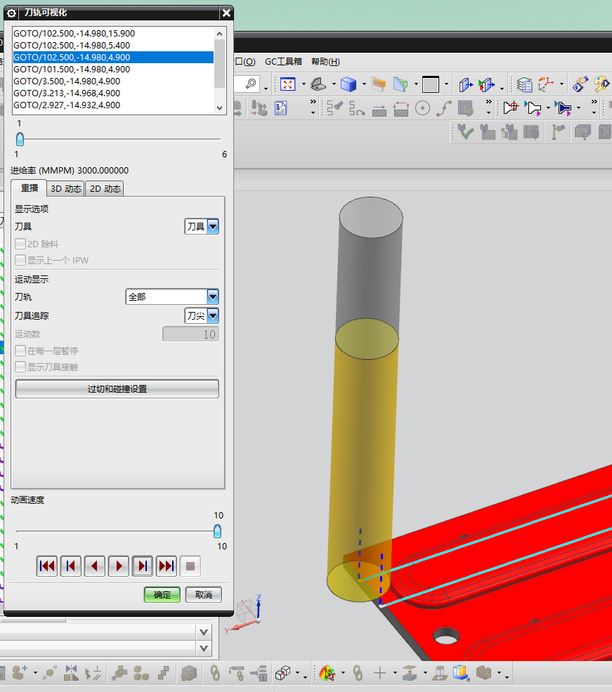Click the blue shaded cube rendering icon
The width and height of the screenshot is (612, 692).
pyautogui.click(x=349, y=84)
